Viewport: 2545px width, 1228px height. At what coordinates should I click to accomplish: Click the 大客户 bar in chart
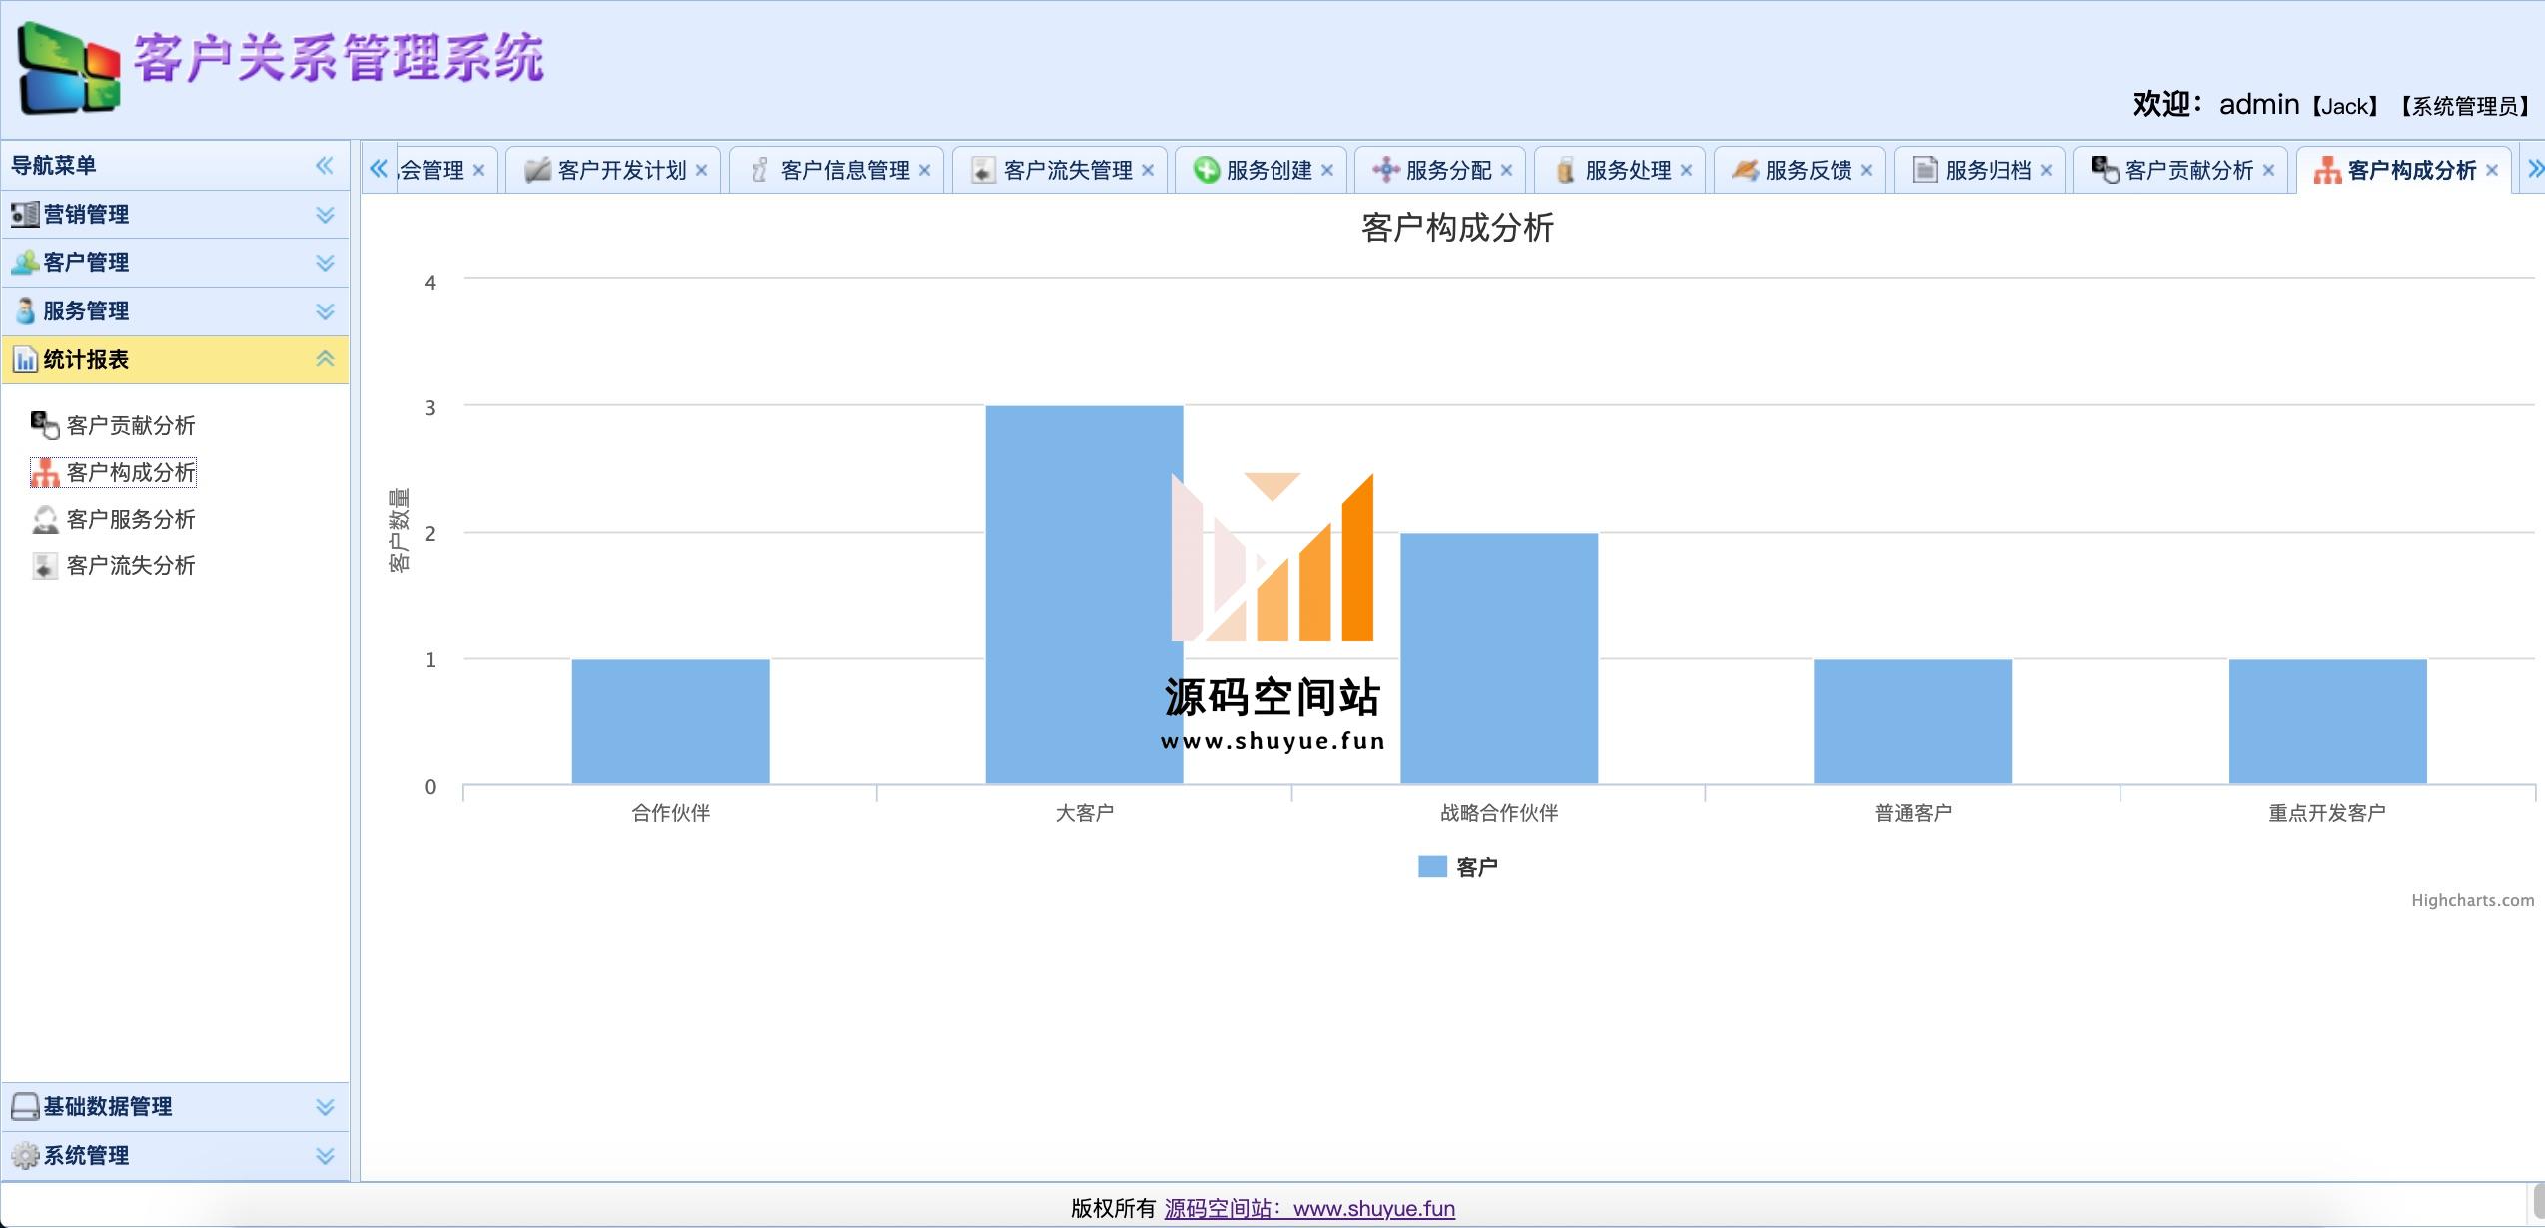(1084, 595)
